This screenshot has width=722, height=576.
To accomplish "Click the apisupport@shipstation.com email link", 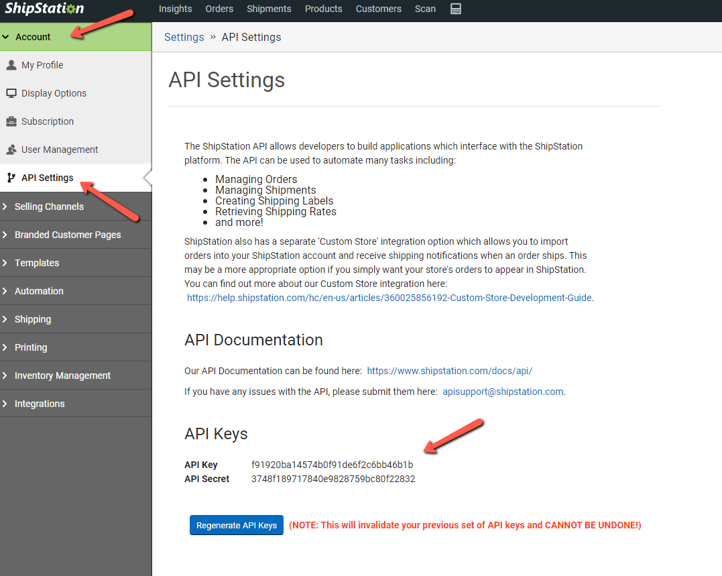I will coord(503,392).
